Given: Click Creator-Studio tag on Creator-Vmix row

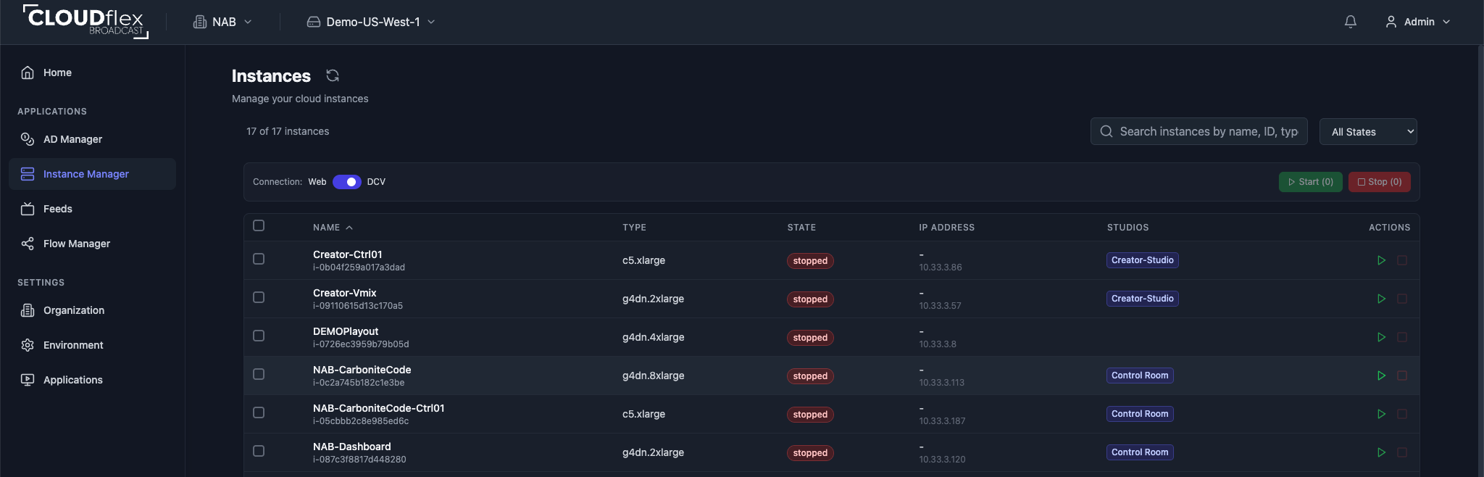Looking at the screenshot, I should point(1143,299).
